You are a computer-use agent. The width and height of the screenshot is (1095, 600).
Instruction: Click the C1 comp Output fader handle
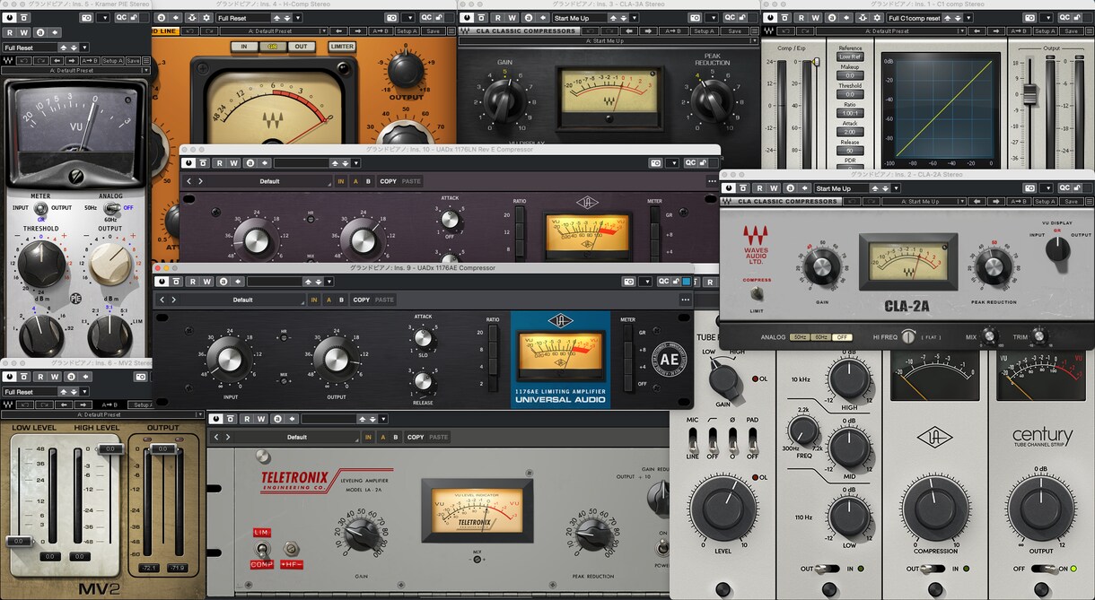click(x=1030, y=93)
